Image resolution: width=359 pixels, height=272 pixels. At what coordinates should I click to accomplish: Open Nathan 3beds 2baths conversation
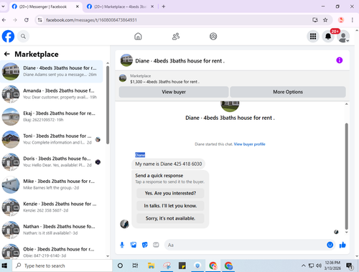(52, 230)
